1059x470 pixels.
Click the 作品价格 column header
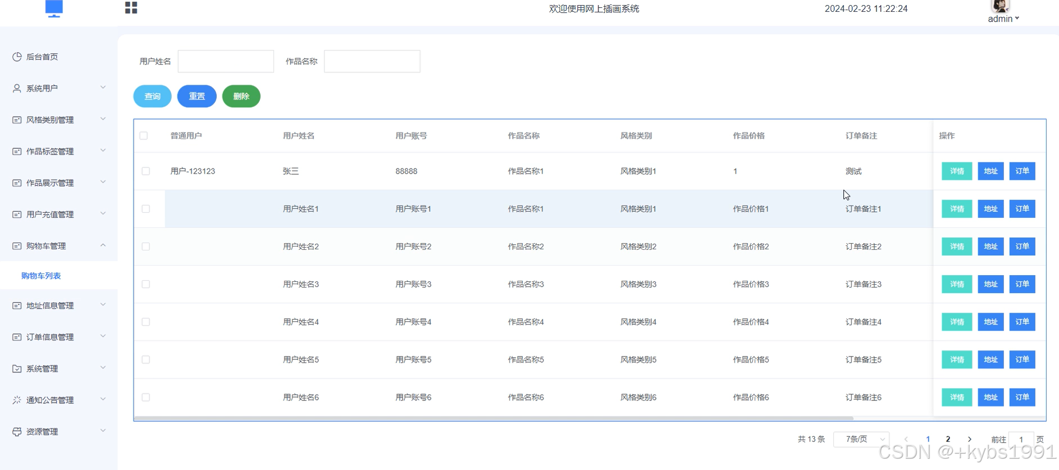coord(748,135)
